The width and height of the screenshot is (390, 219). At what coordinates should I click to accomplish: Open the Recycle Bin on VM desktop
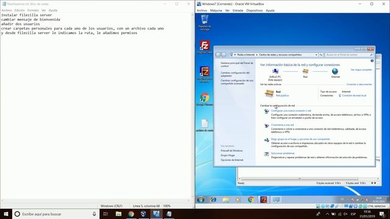pos(205,23)
